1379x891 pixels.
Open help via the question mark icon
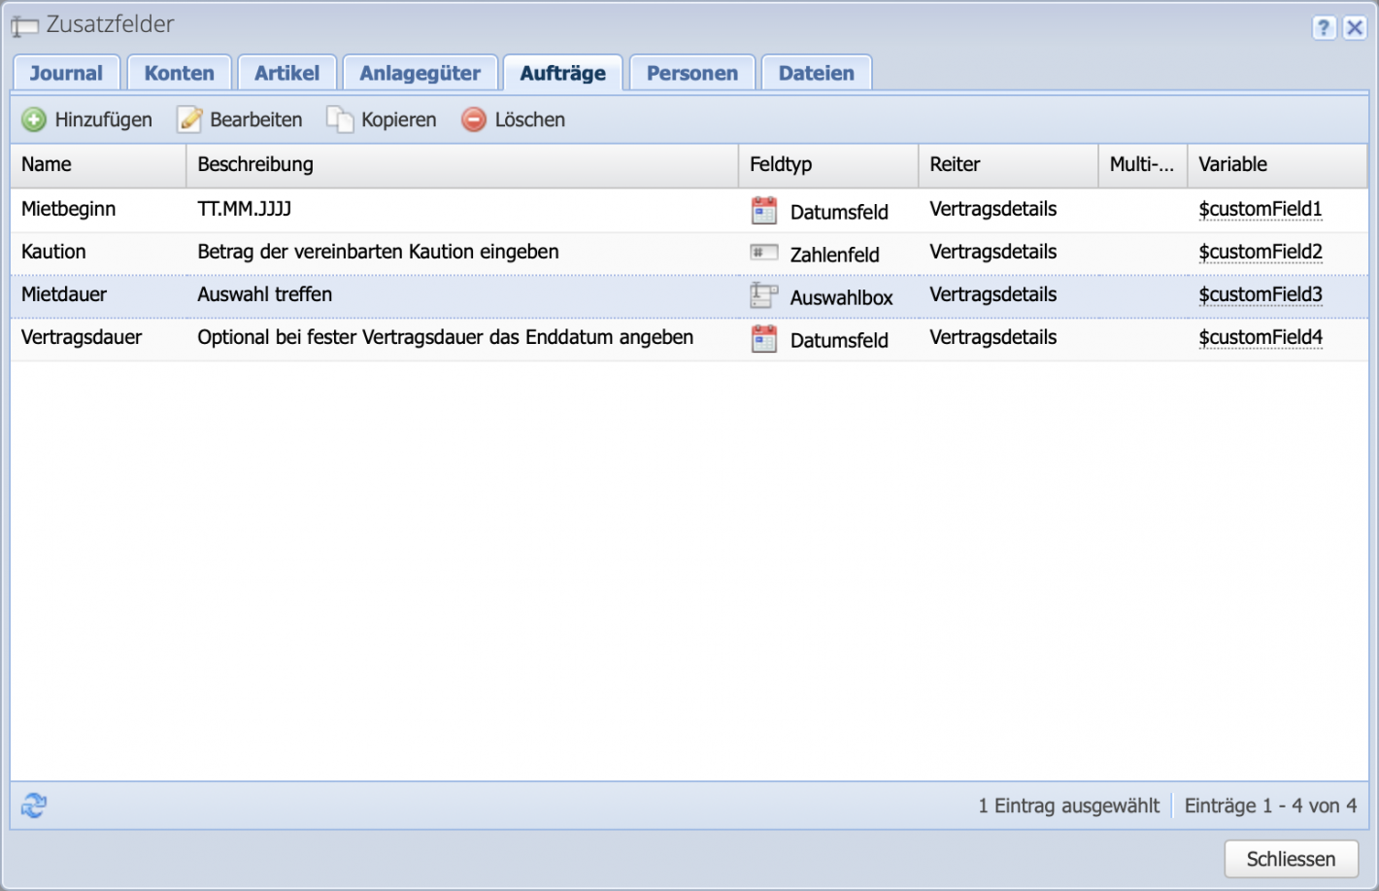click(1324, 27)
